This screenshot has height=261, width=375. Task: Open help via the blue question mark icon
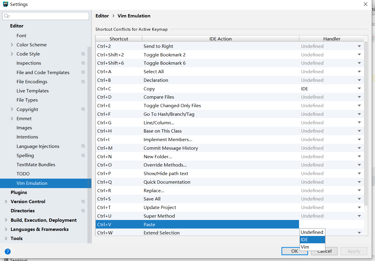point(7,251)
